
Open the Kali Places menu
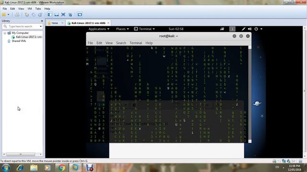(x=122, y=29)
